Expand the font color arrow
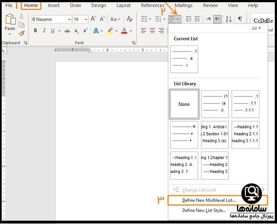Image resolution: width=277 pixels, height=224 pixels. 131,30
